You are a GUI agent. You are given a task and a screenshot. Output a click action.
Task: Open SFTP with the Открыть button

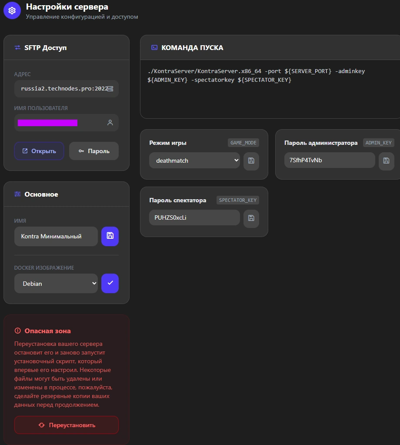39,151
